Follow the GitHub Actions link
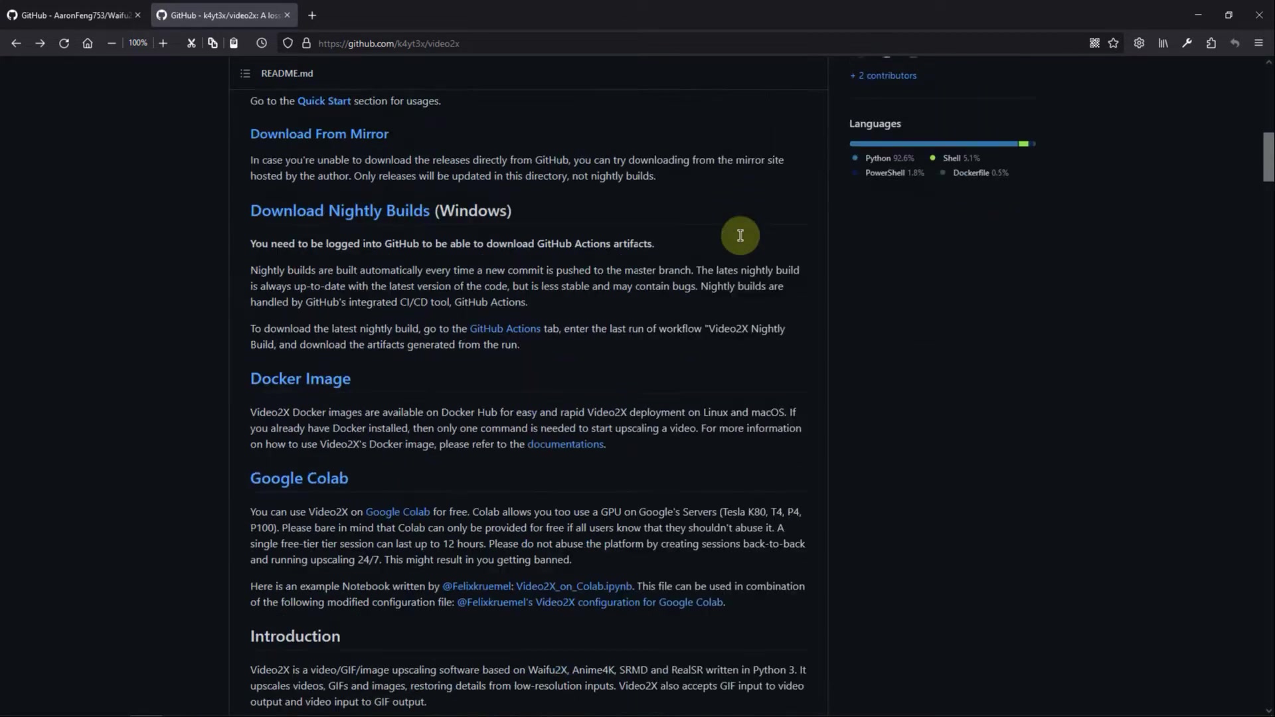1275x717 pixels. 505,329
